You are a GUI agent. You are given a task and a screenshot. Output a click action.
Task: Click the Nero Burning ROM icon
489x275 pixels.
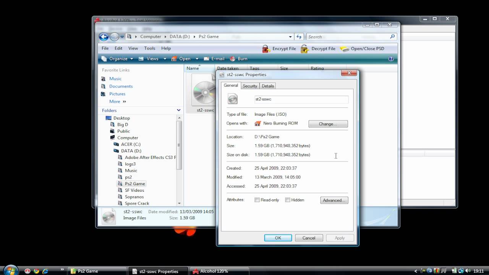point(258,123)
